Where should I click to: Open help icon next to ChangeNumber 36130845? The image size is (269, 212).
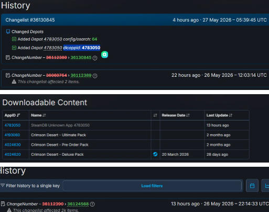(95, 58)
